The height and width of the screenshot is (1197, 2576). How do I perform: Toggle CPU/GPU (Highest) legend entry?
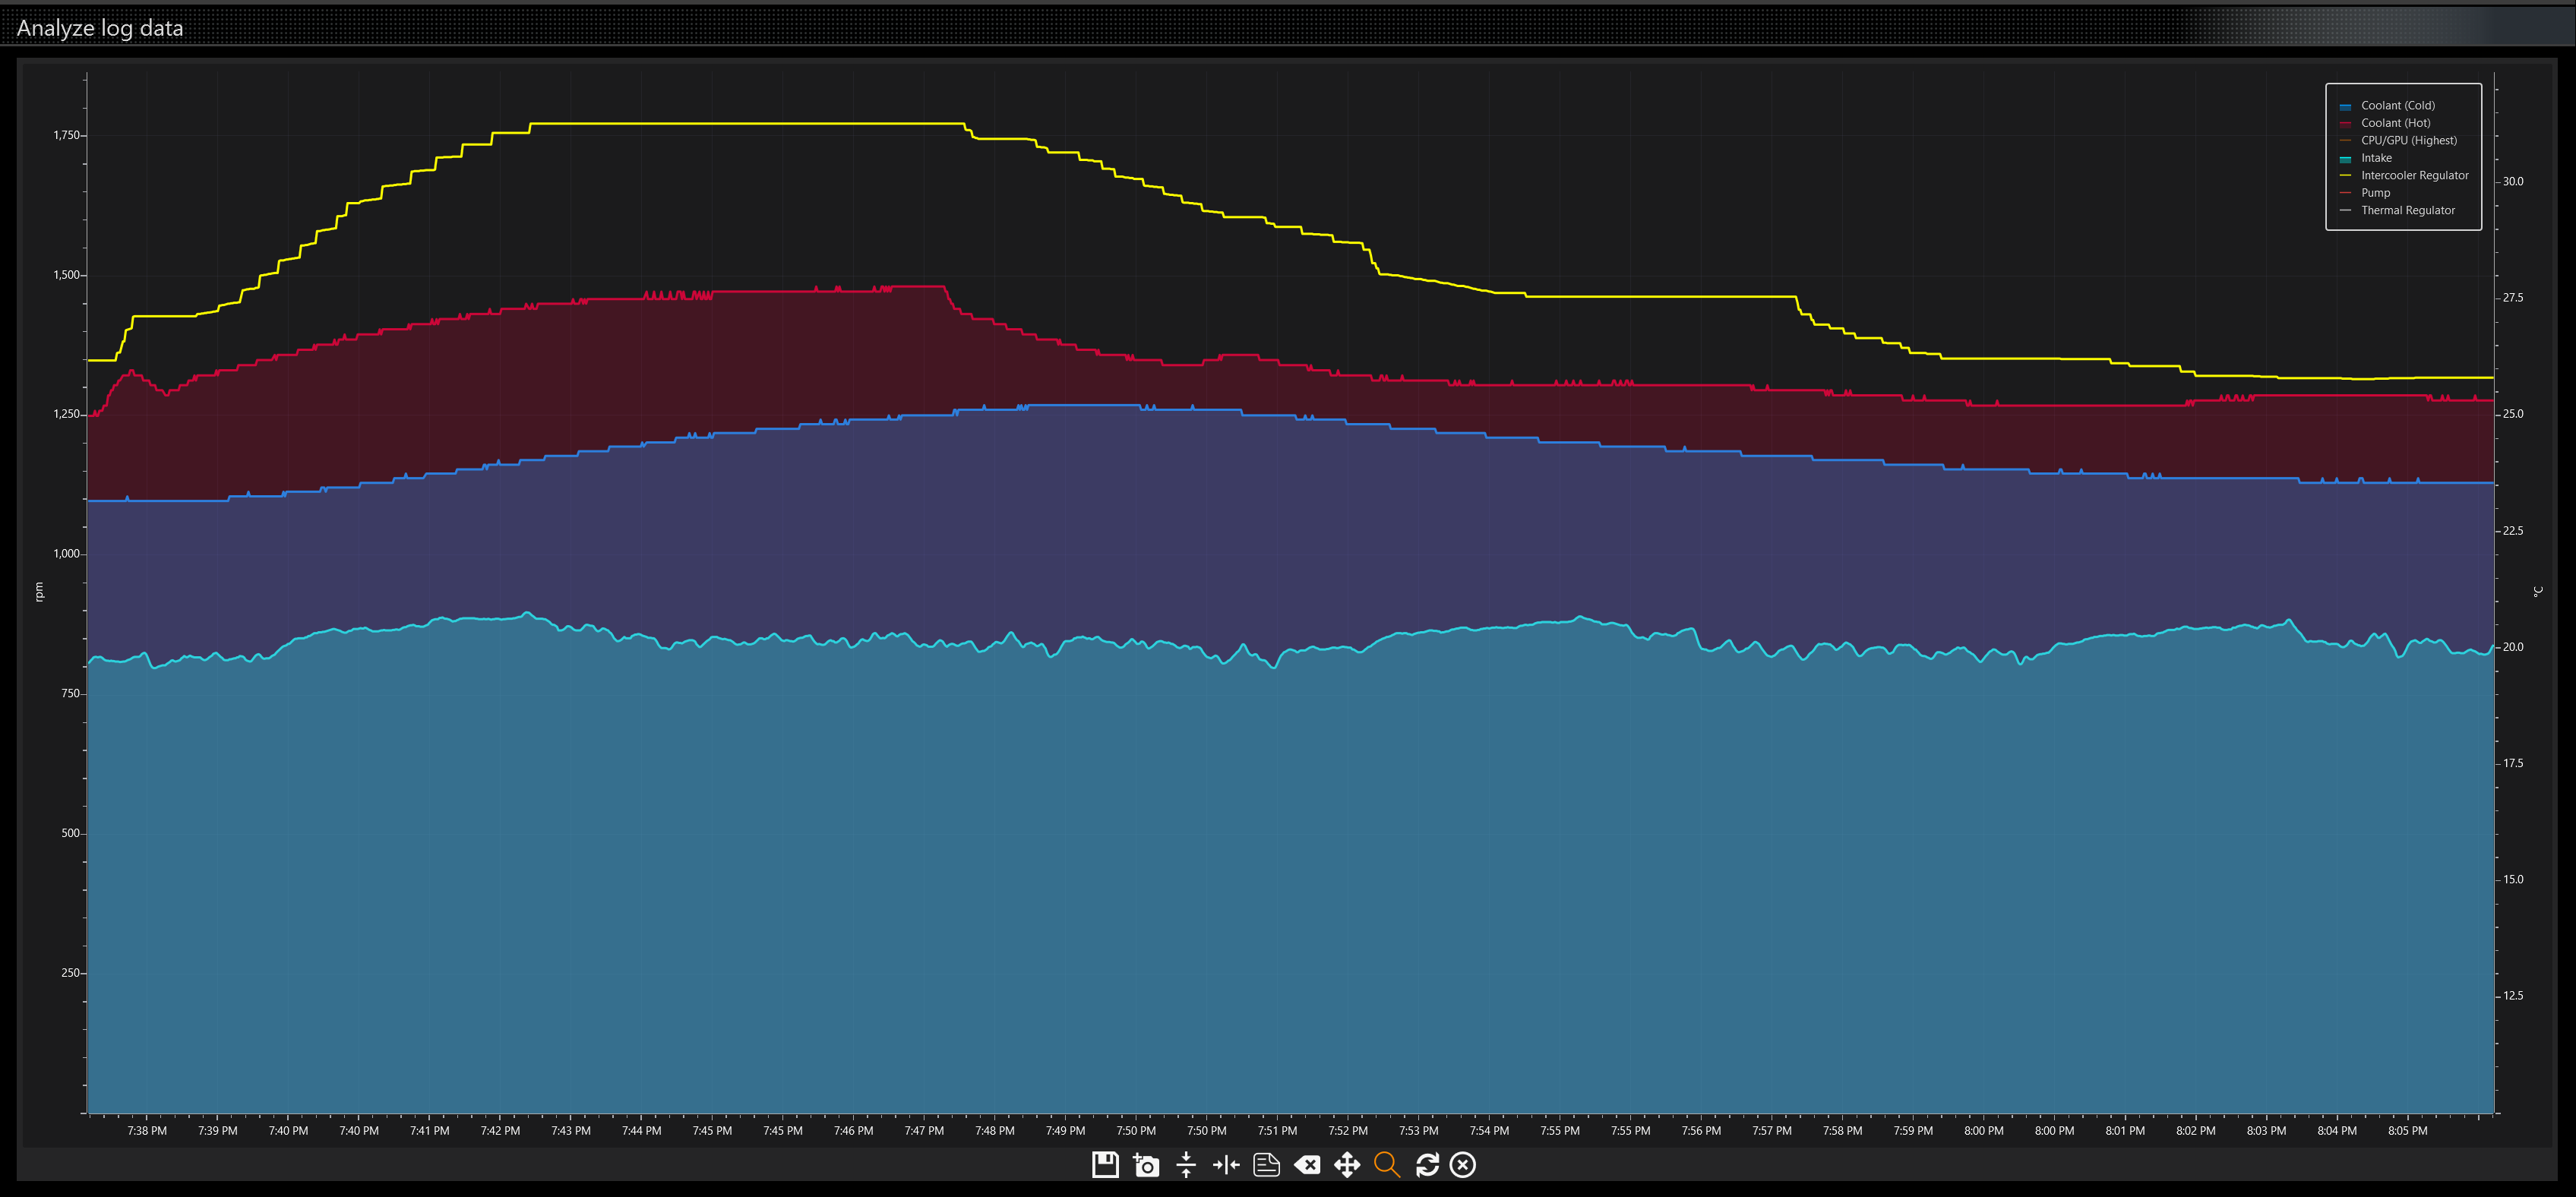tap(2408, 140)
